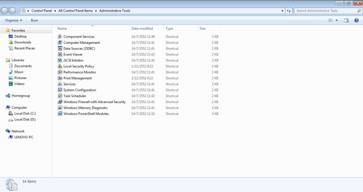Select the Windows Memory Diagnostic icon
Viewport: 363px width, 192px height.
coord(60,108)
